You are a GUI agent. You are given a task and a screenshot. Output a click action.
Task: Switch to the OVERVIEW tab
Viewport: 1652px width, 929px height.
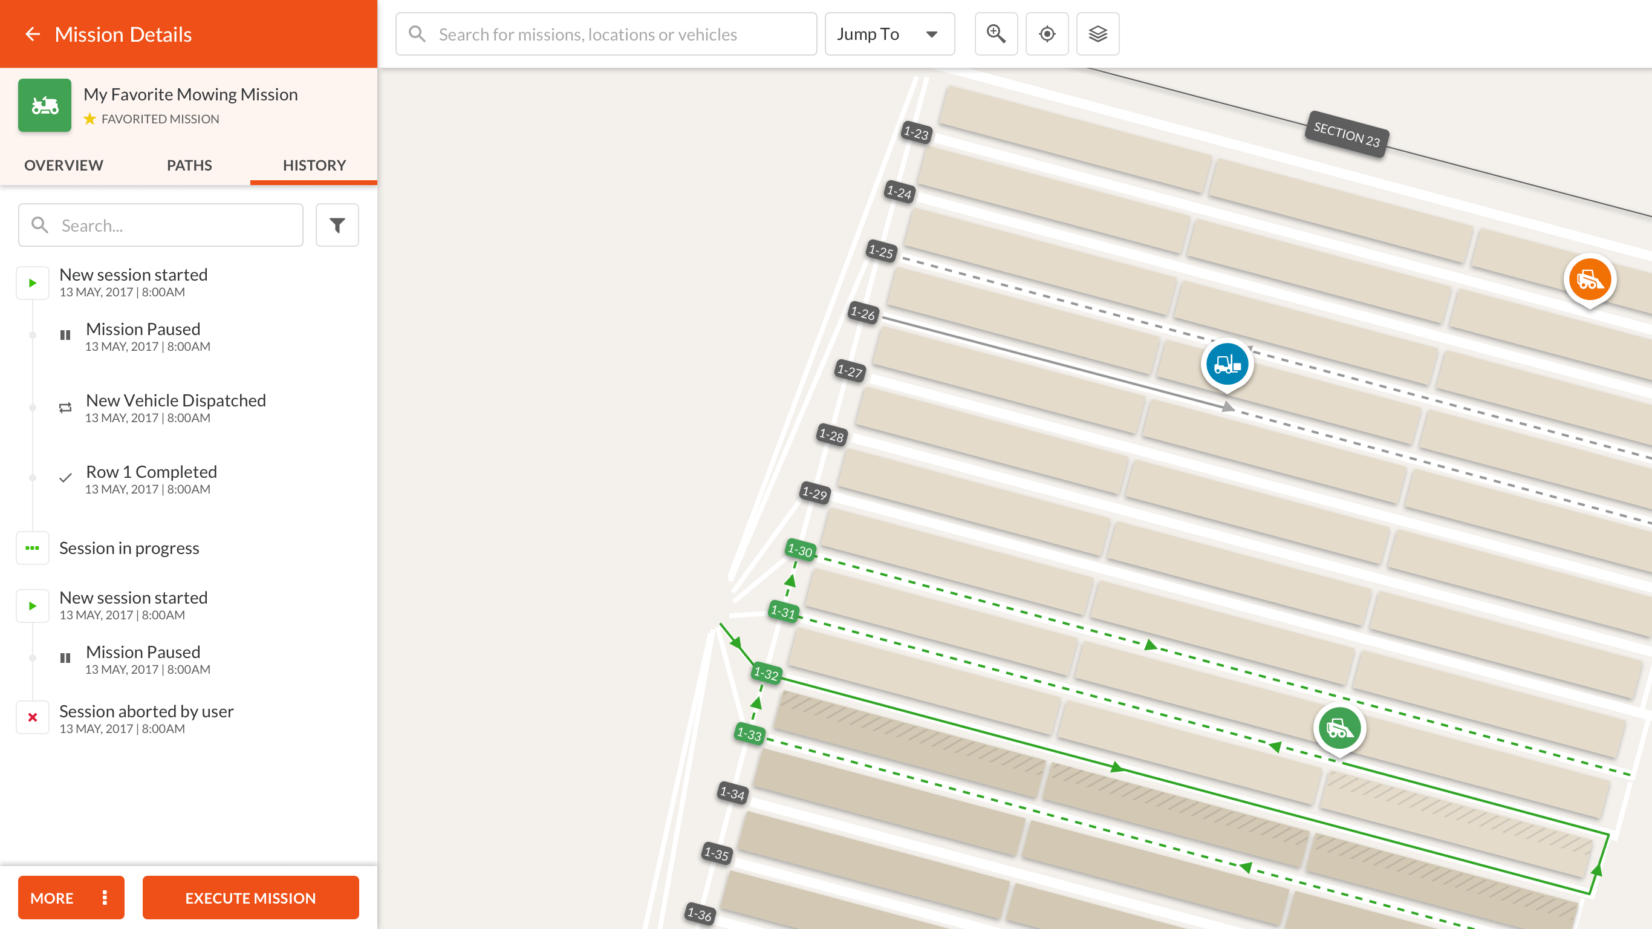[63, 166]
